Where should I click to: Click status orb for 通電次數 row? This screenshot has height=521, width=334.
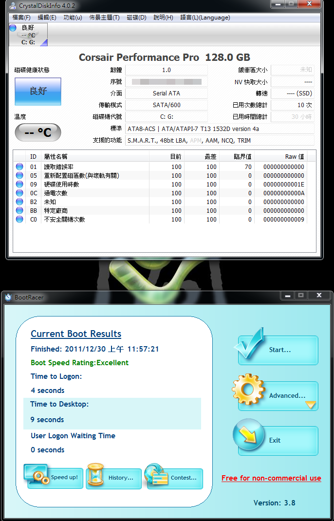point(19,193)
